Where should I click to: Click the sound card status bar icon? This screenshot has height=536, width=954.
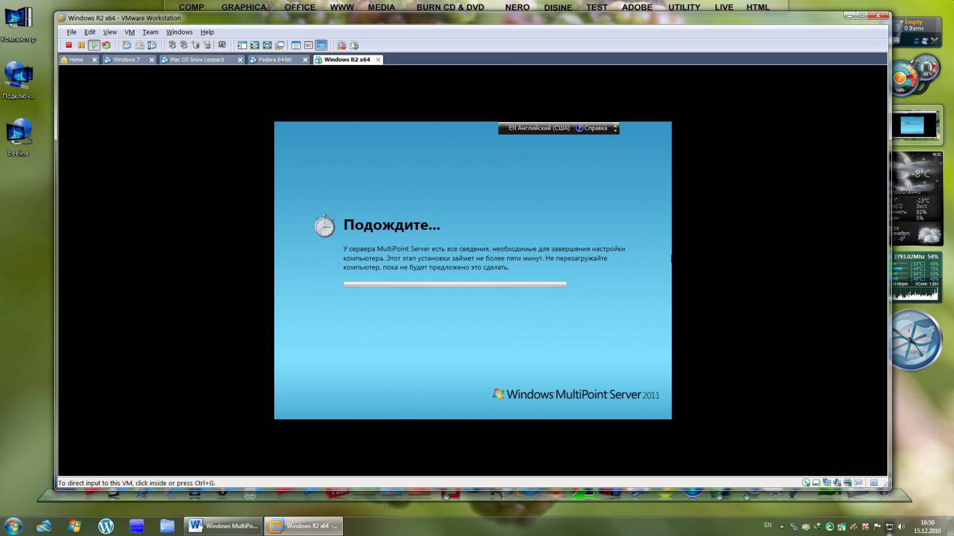click(x=837, y=483)
